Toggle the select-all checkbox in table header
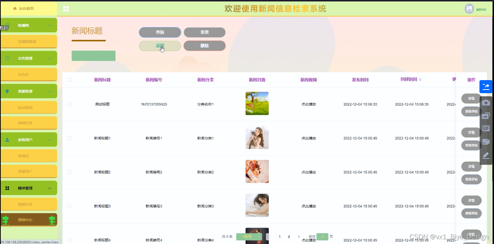Screen dimensions: 494x244 click(69, 80)
